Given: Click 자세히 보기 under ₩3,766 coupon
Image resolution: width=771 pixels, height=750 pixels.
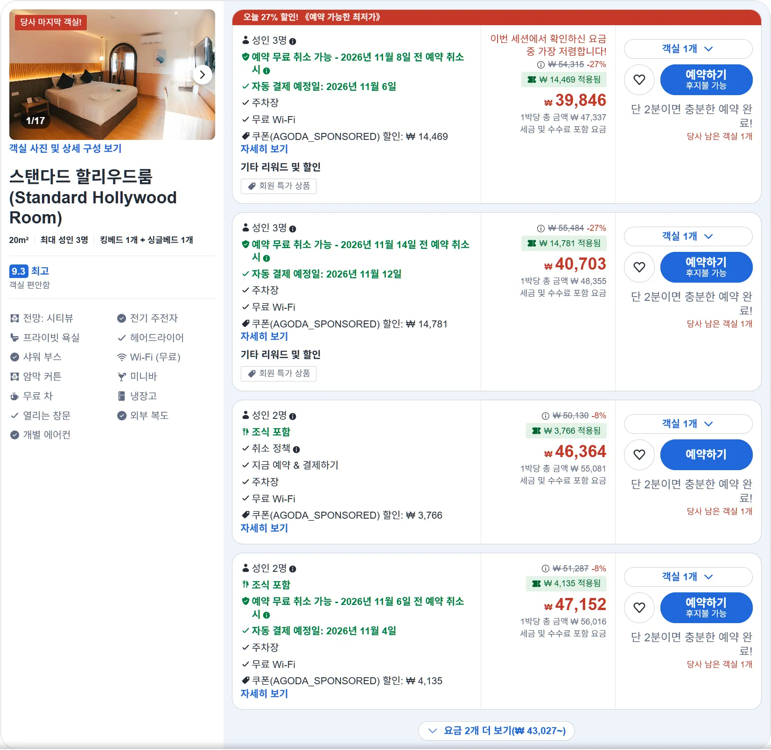Looking at the screenshot, I should click(x=264, y=528).
